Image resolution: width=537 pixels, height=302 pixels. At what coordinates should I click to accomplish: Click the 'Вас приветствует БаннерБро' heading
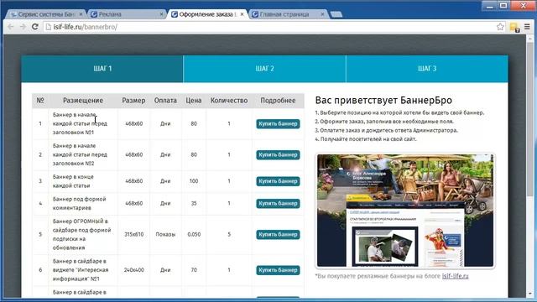click(383, 101)
